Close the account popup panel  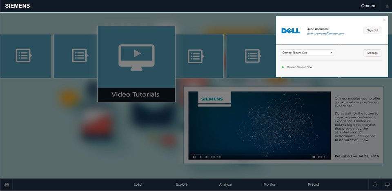pyautogui.click(x=384, y=20)
